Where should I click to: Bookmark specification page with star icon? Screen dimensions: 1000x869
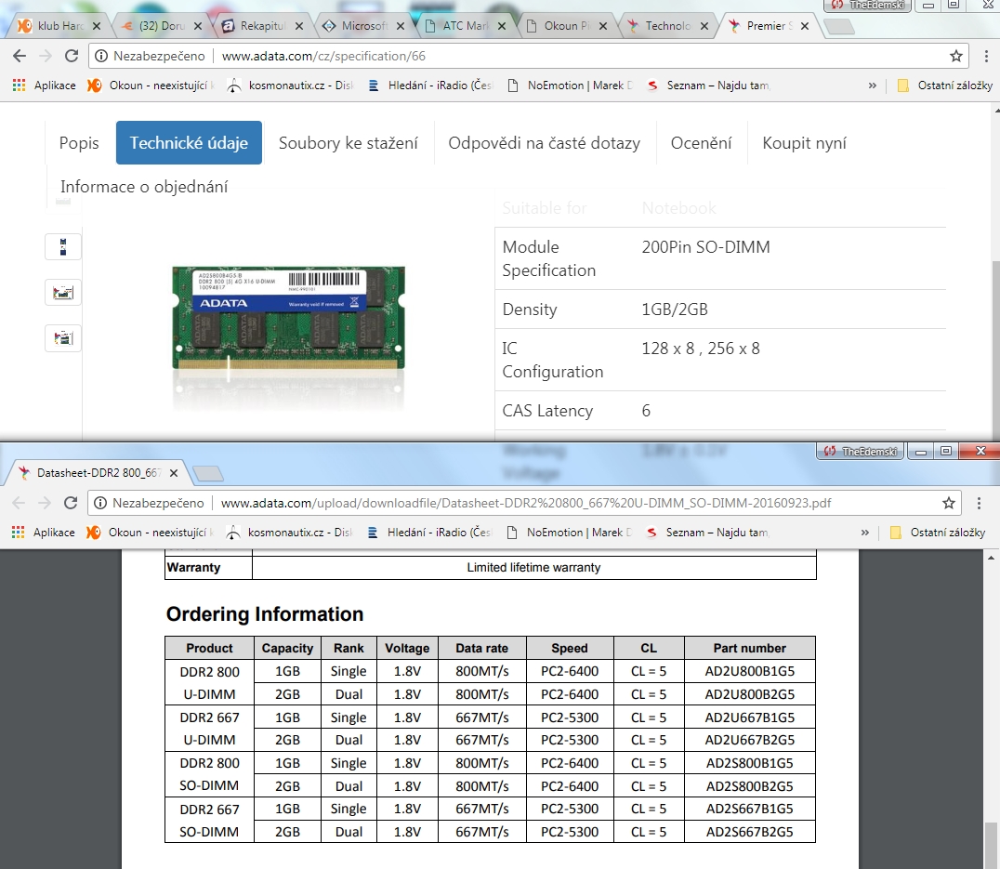pos(956,56)
